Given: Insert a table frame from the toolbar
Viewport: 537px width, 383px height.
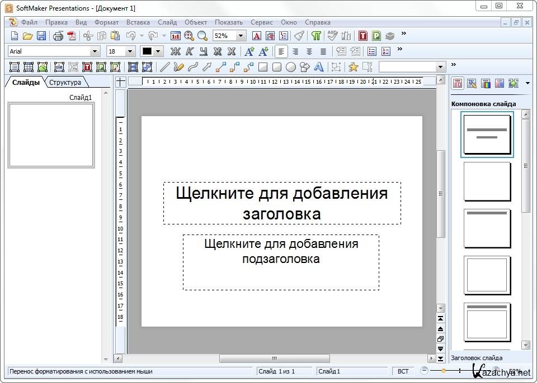Looking at the screenshot, I should click(x=29, y=67).
